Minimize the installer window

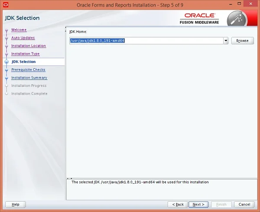[x=231, y=4]
